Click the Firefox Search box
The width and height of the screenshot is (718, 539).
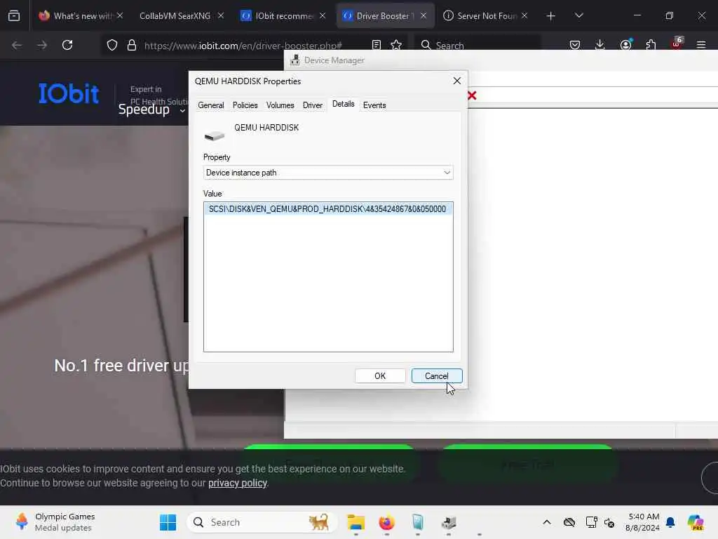(x=477, y=45)
